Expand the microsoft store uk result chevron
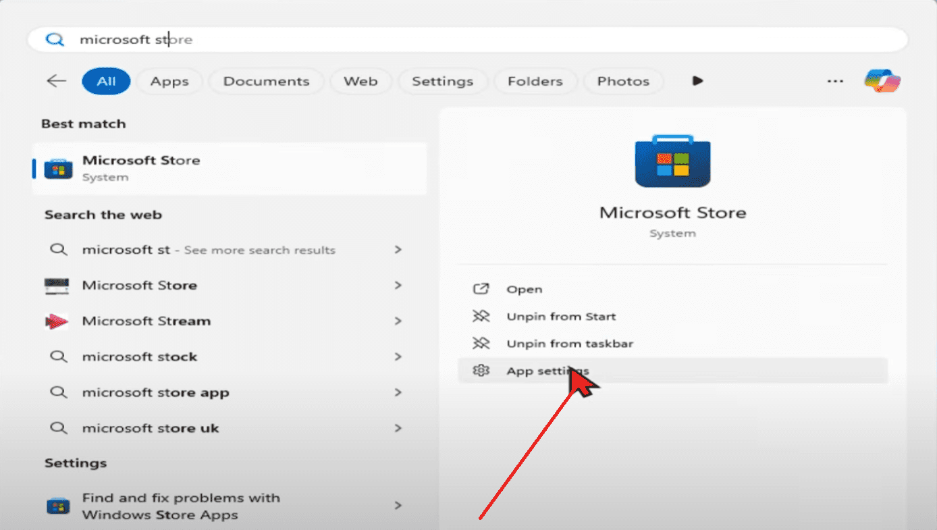Image resolution: width=937 pixels, height=530 pixels. [398, 428]
